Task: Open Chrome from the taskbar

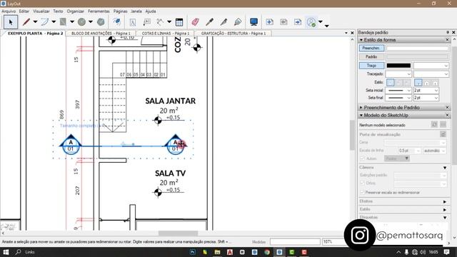Action: tap(267, 252)
